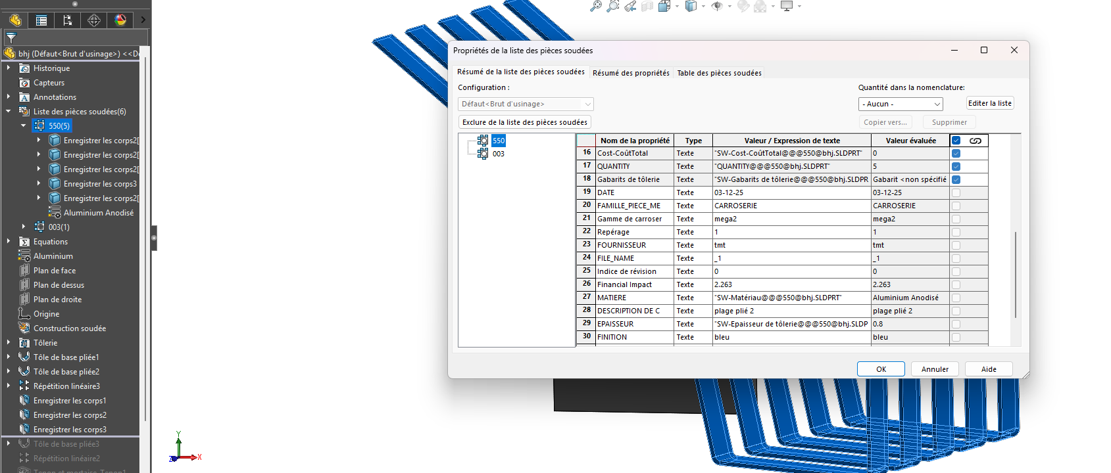Viewport: 1111px width, 473px height.
Task: Open the DisplayManager color ball tab
Action: 120,20
